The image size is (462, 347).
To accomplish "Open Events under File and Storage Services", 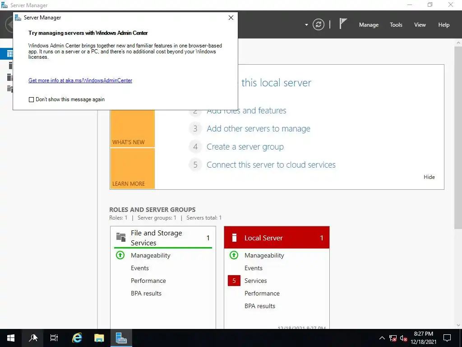I will click(140, 268).
